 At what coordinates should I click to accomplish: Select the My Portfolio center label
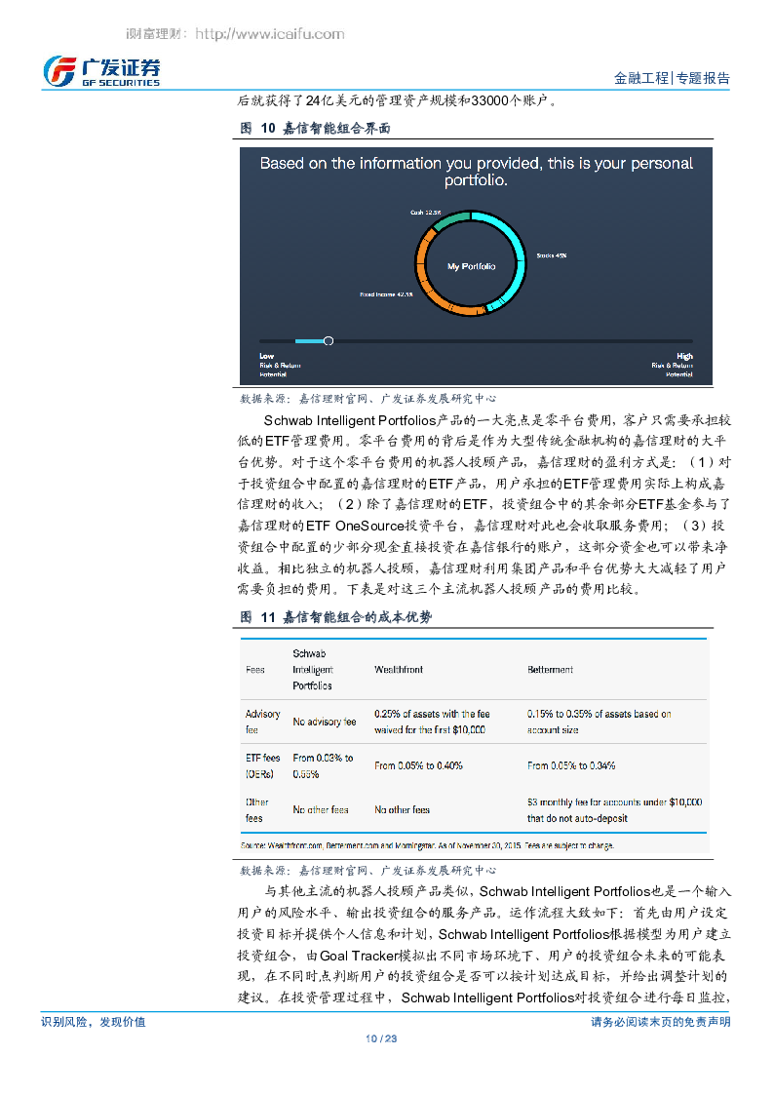point(471,266)
